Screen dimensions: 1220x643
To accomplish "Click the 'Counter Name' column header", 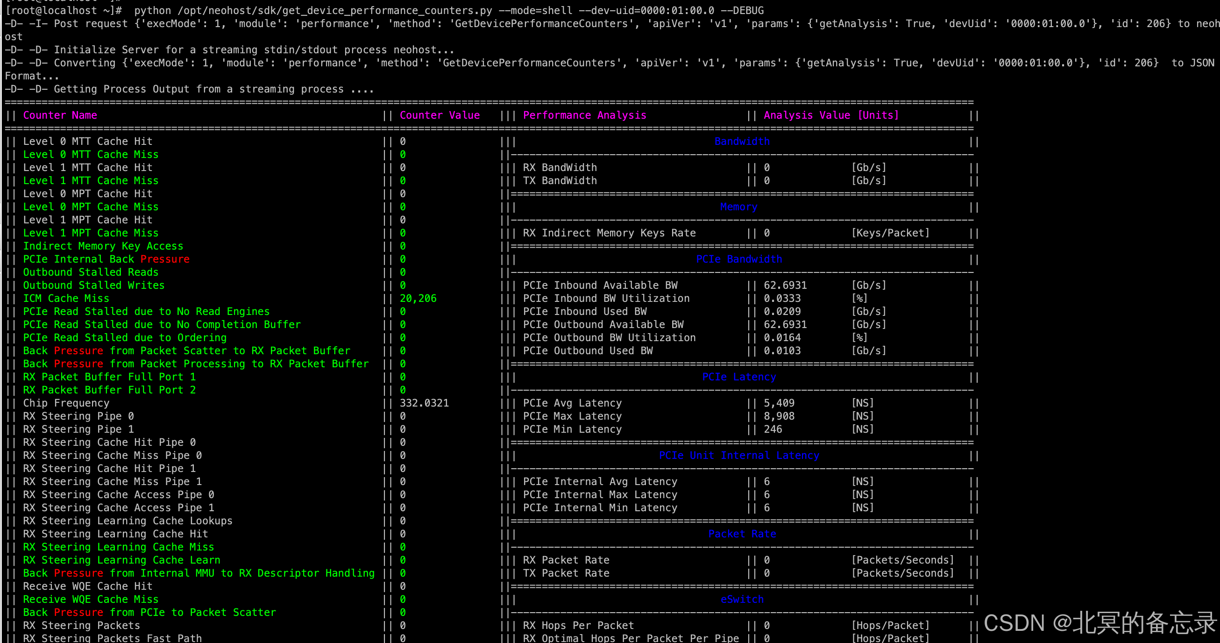I will 60,115.
